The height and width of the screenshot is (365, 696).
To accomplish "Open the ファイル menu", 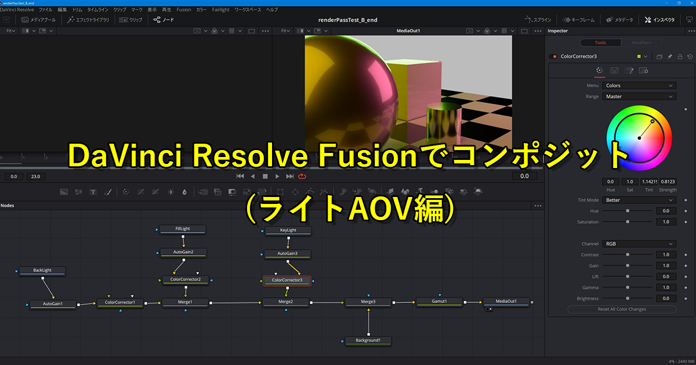I will pyautogui.click(x=45, y=10).
